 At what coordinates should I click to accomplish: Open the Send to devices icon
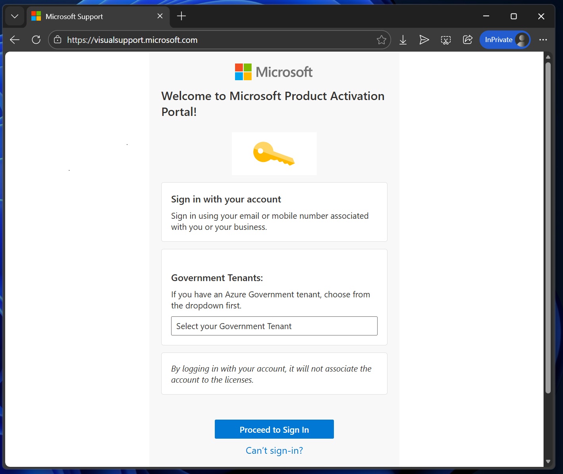tap(424, 40)
